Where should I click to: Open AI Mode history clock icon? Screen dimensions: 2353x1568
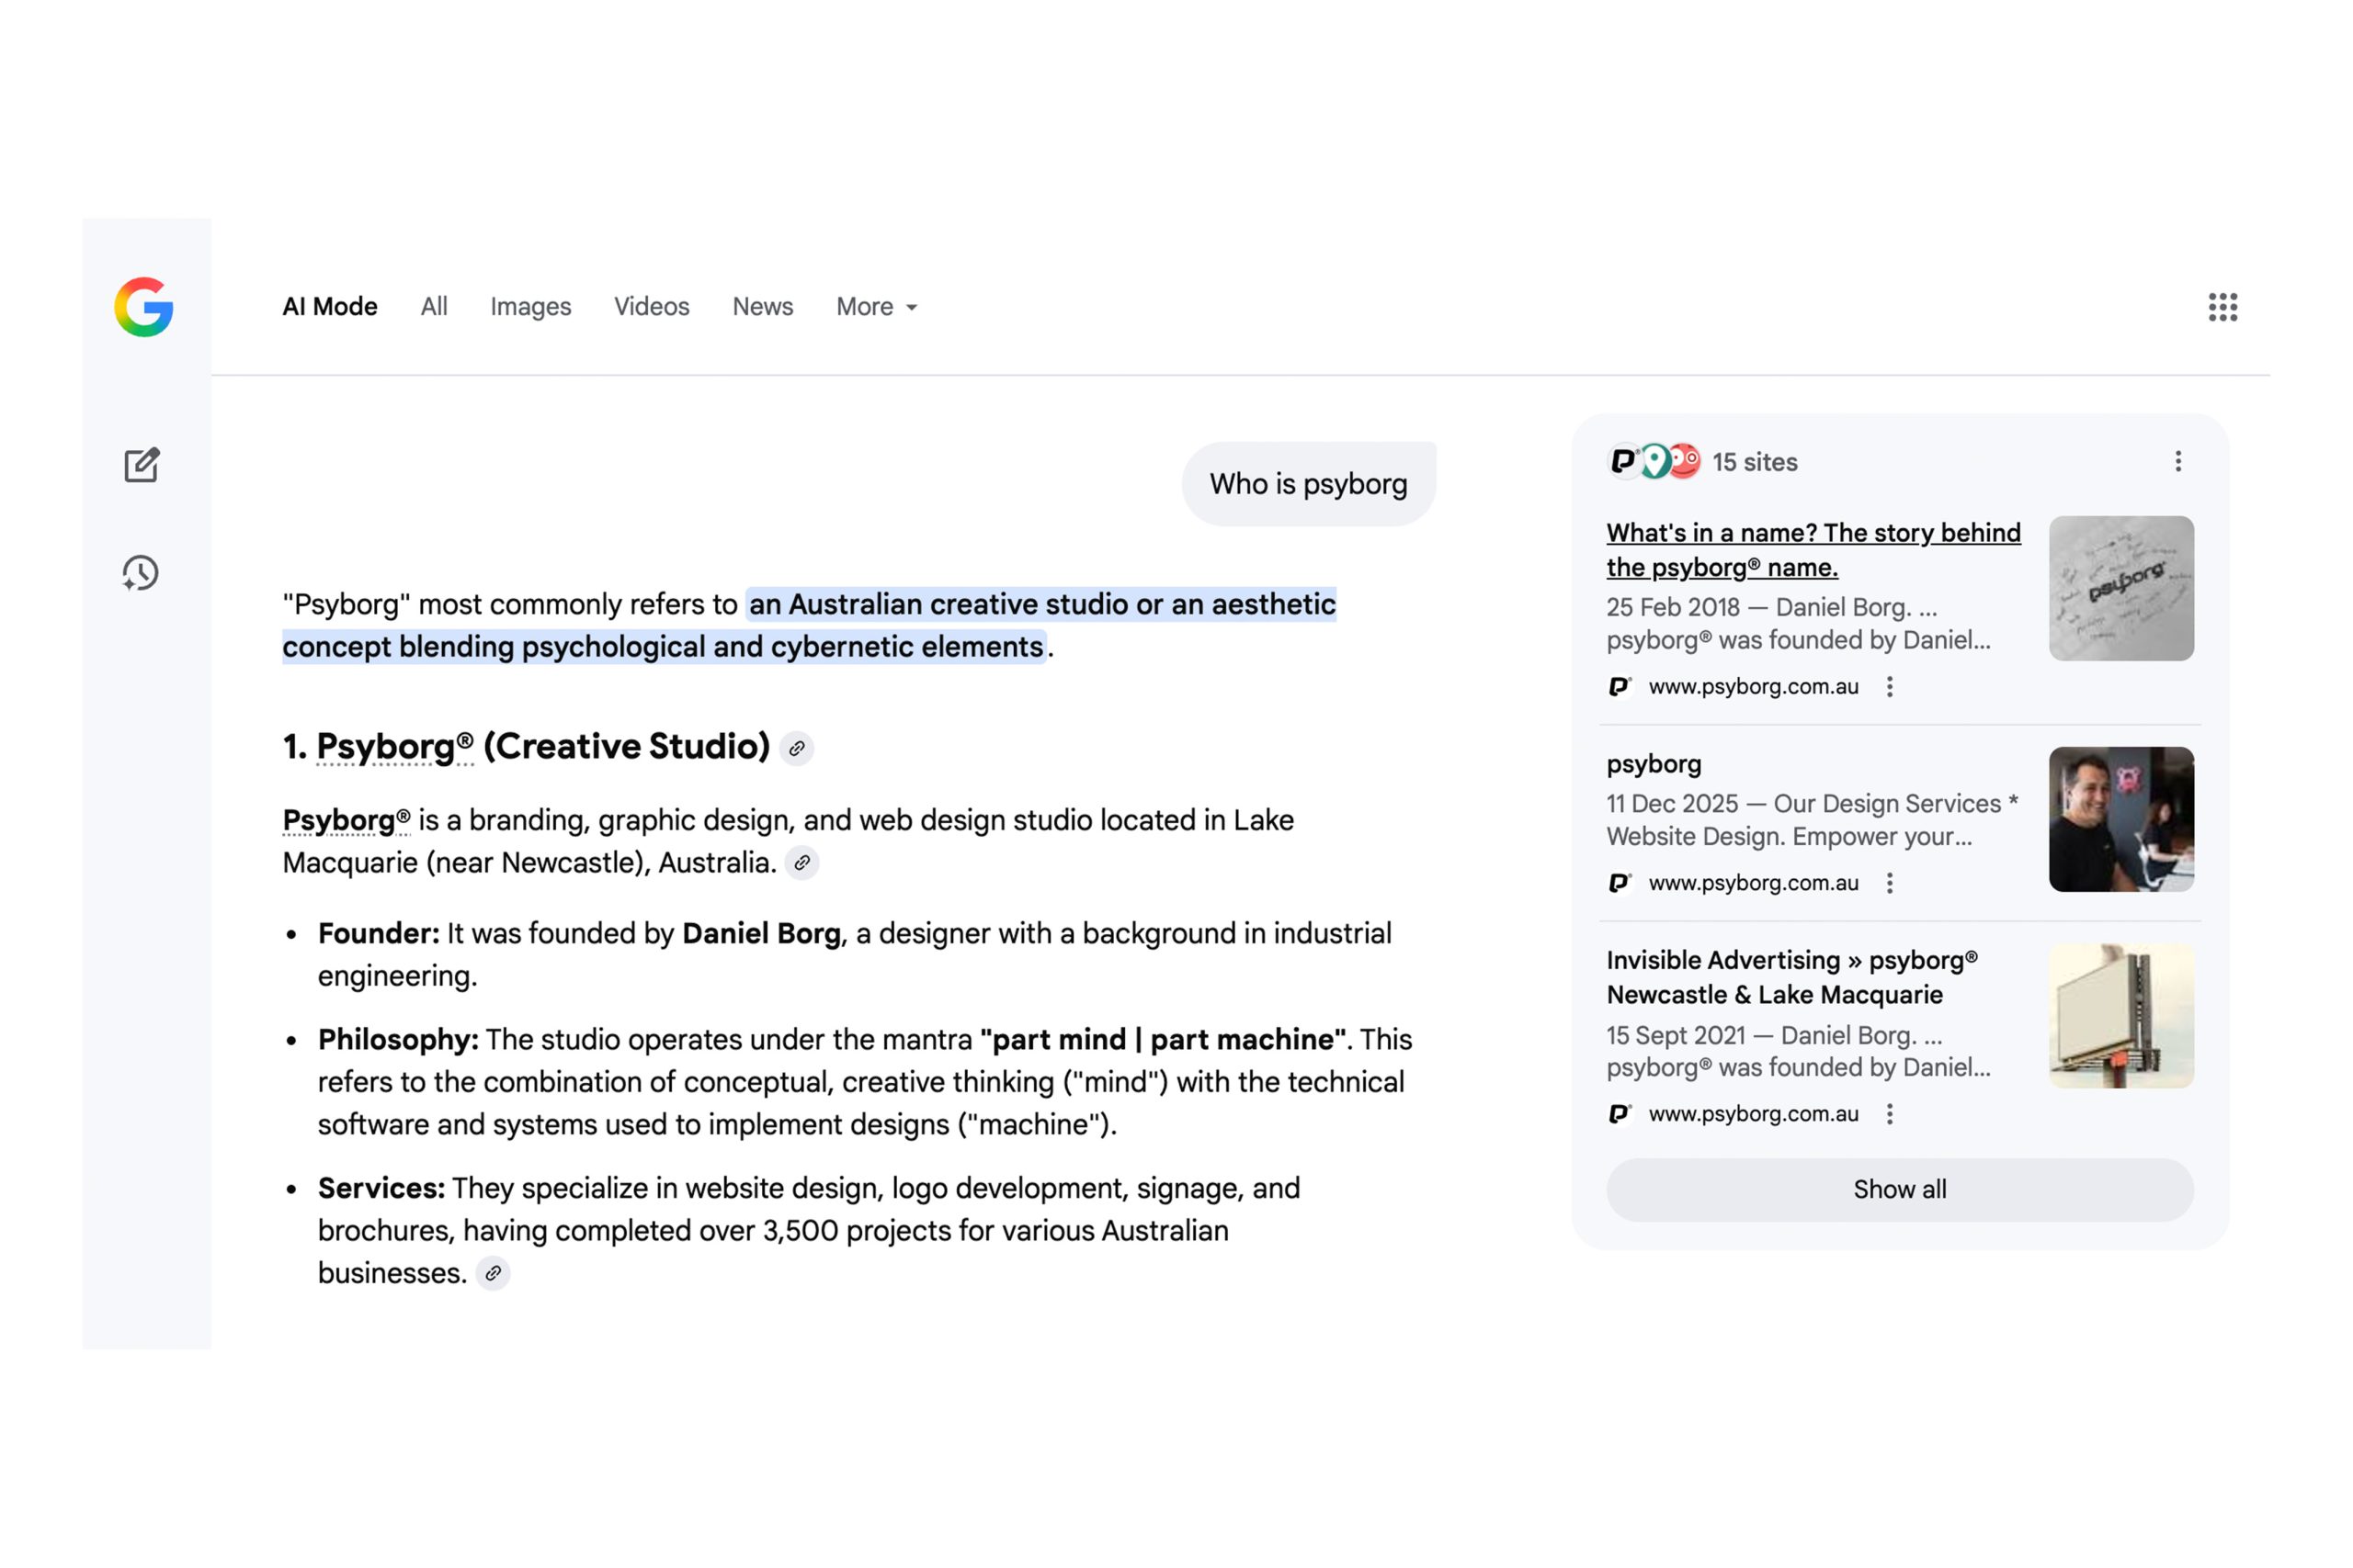pos(141,573)
